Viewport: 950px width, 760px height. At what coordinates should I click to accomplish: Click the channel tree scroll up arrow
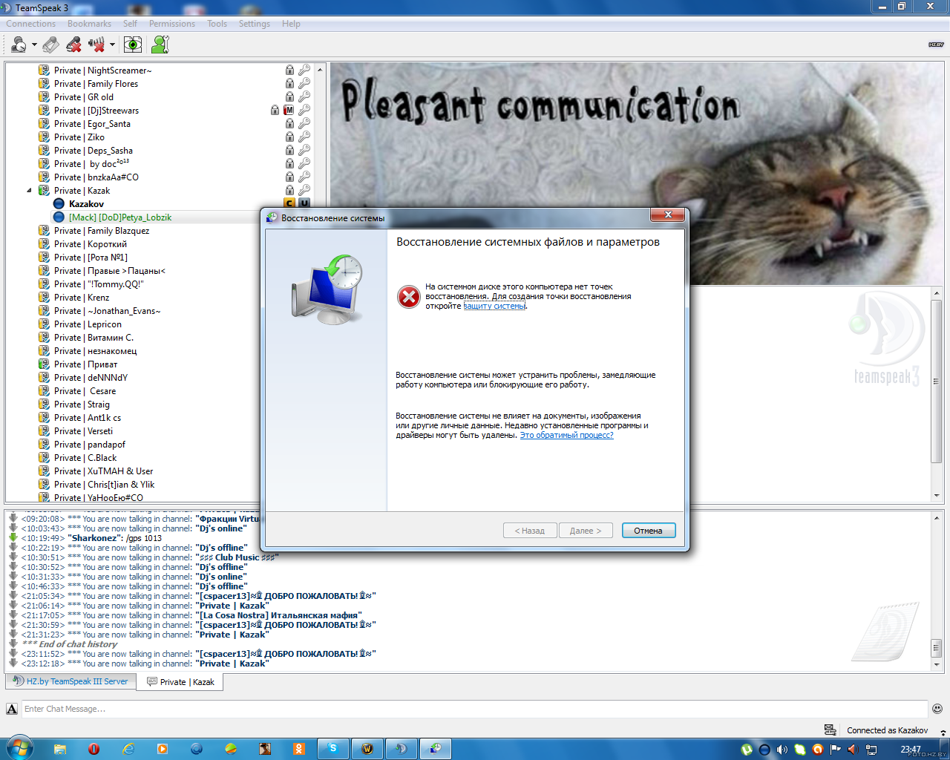320,69
